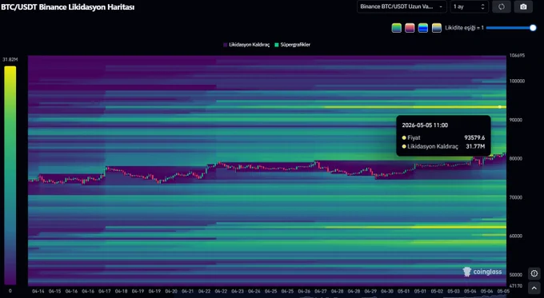Click the 31.82M scale maximum label

[10, 60]
